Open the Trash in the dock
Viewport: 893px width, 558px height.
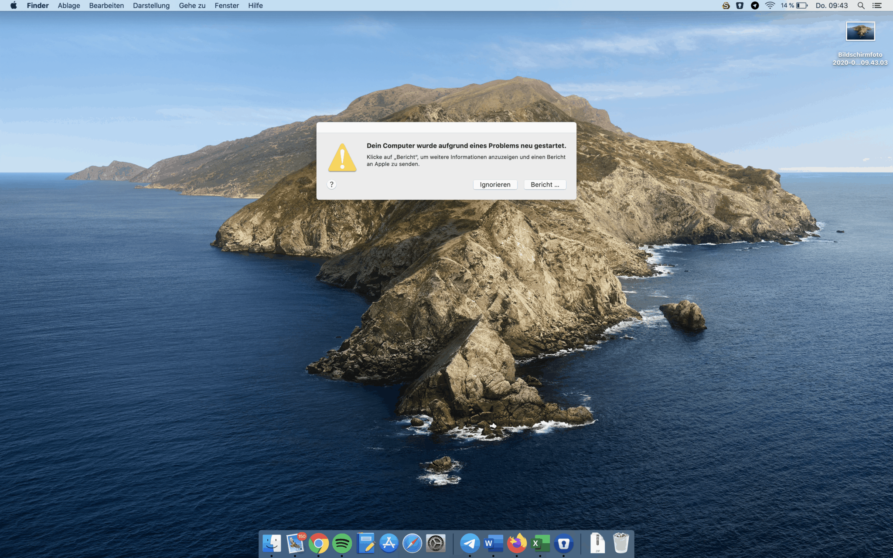pos(620,543)
